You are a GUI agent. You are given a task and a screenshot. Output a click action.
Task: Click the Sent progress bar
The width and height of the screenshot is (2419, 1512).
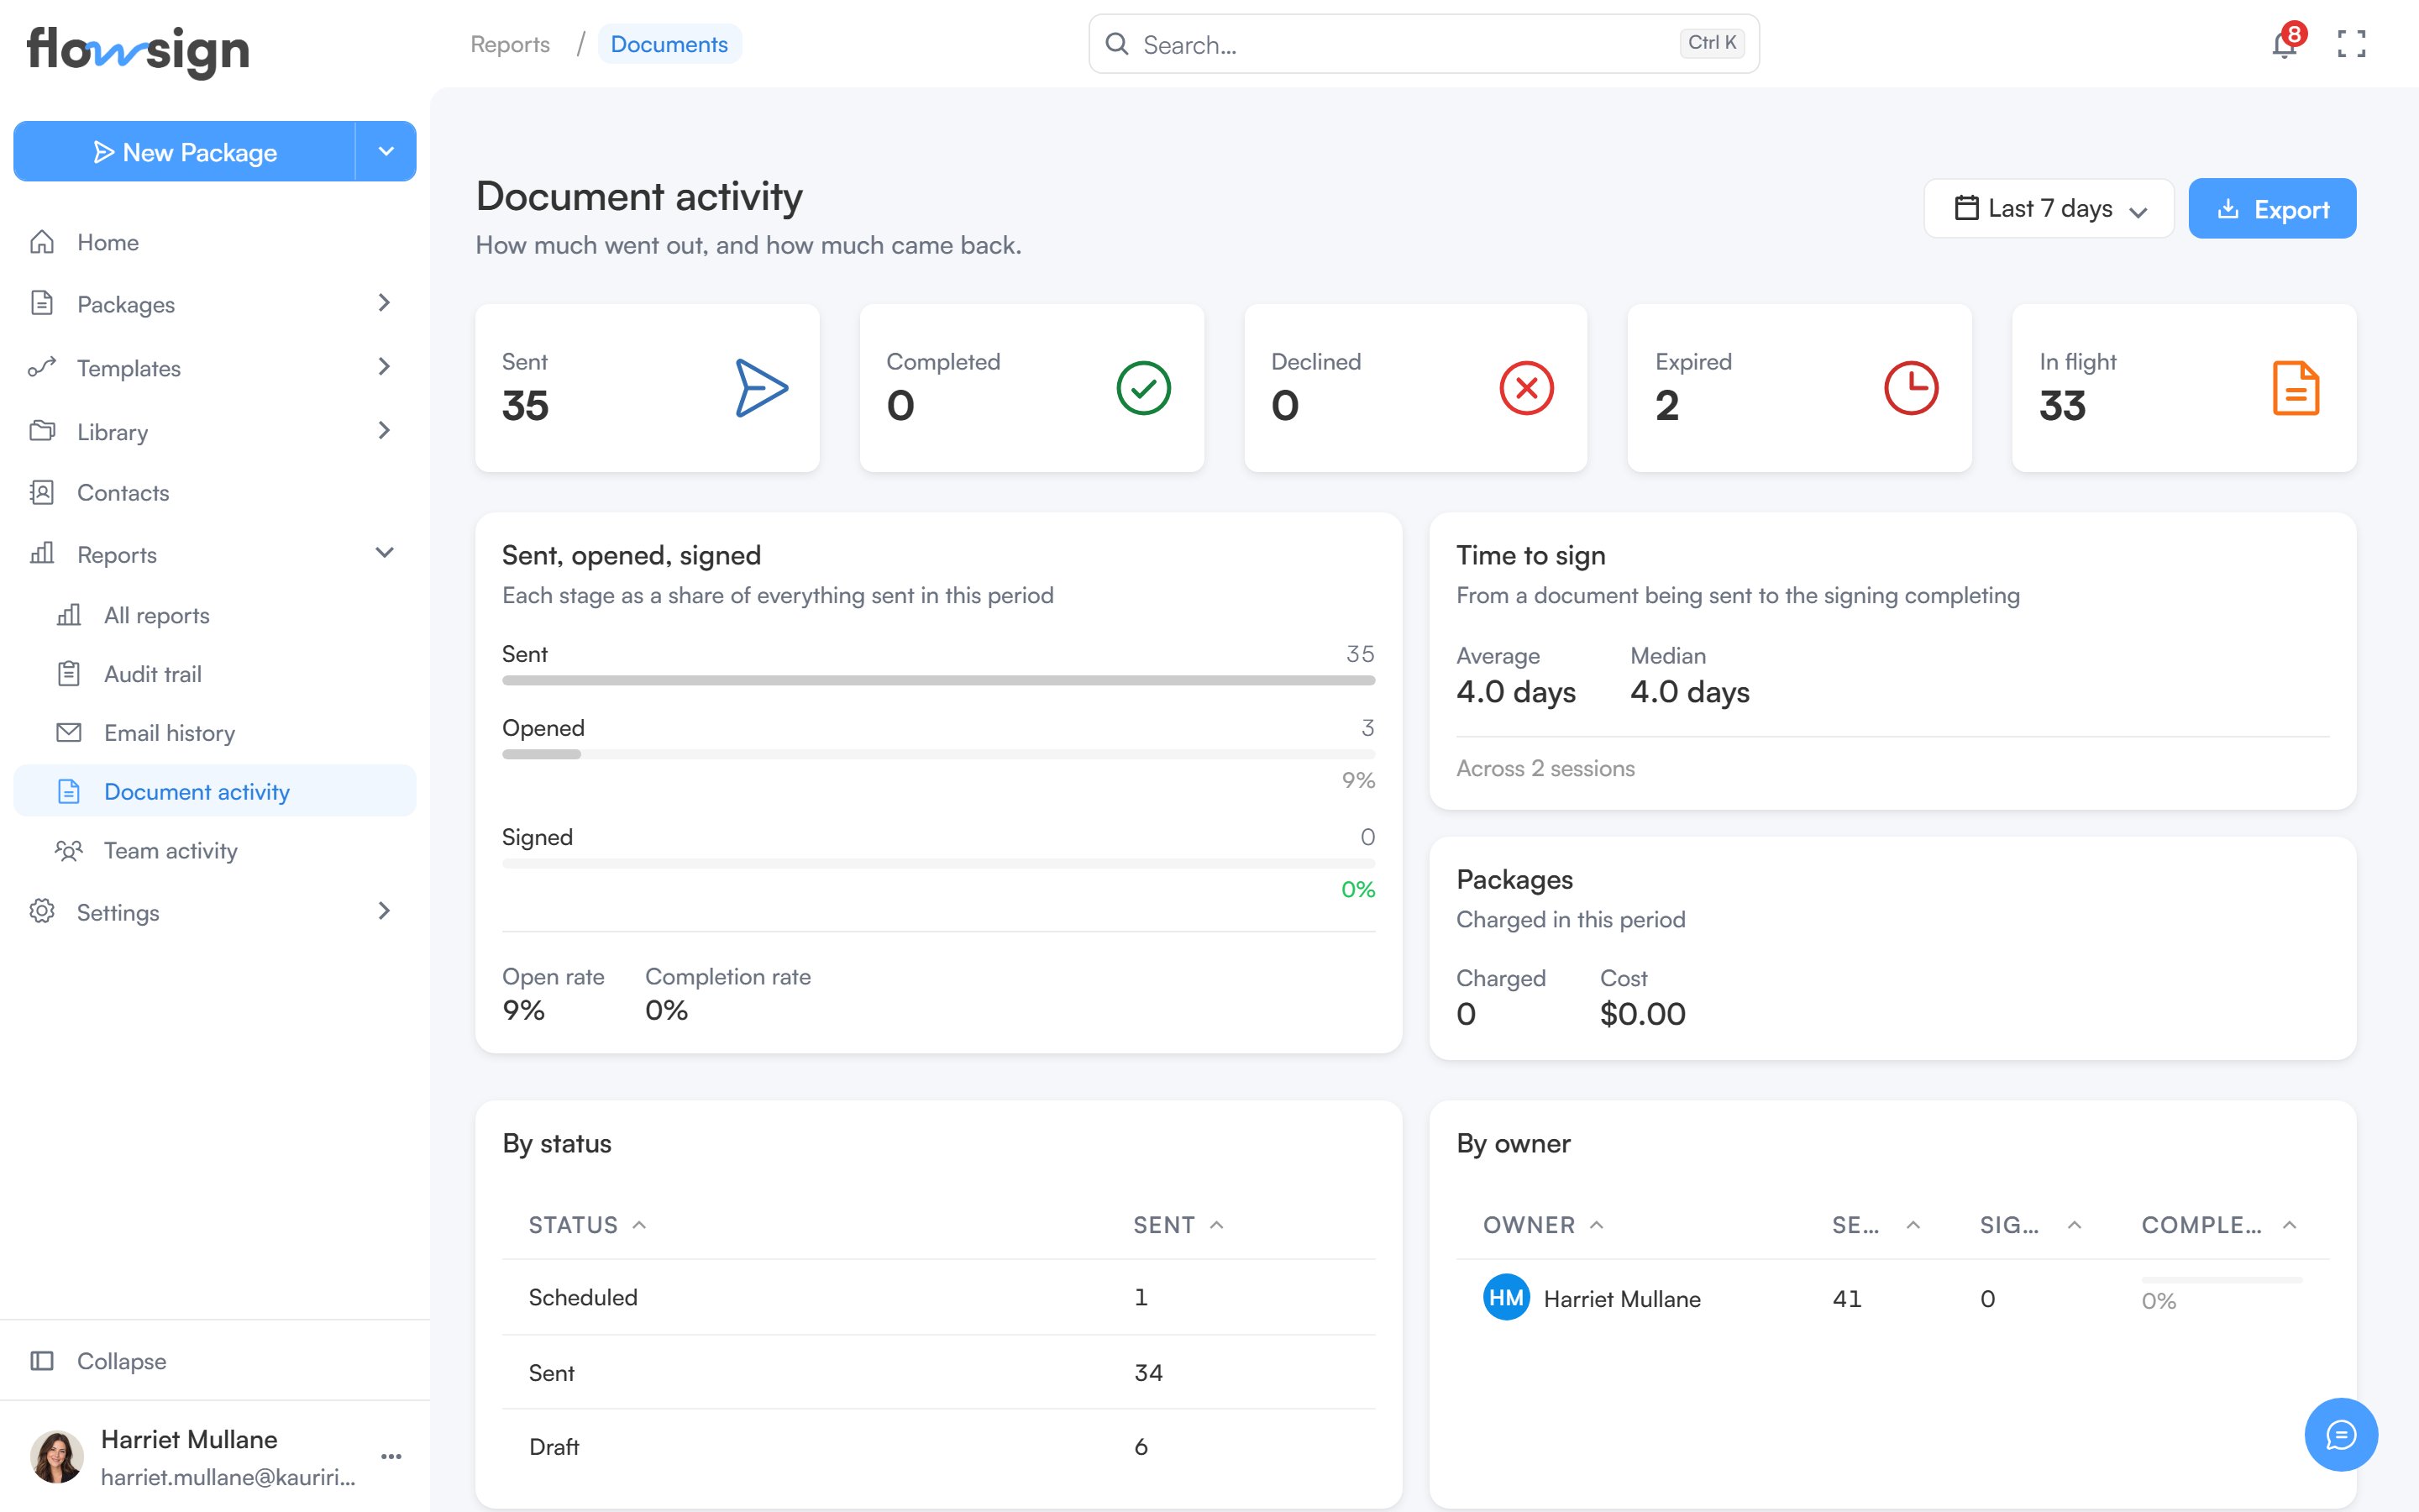[x=938, y=680]
